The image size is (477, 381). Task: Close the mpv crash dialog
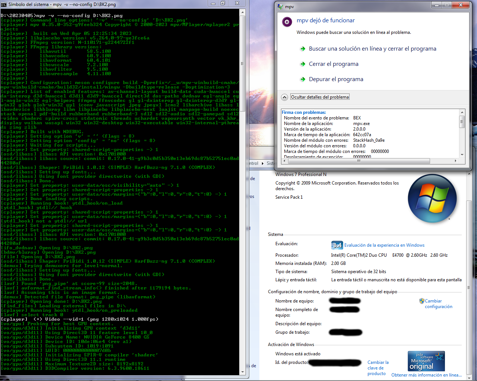coord(461,5)
